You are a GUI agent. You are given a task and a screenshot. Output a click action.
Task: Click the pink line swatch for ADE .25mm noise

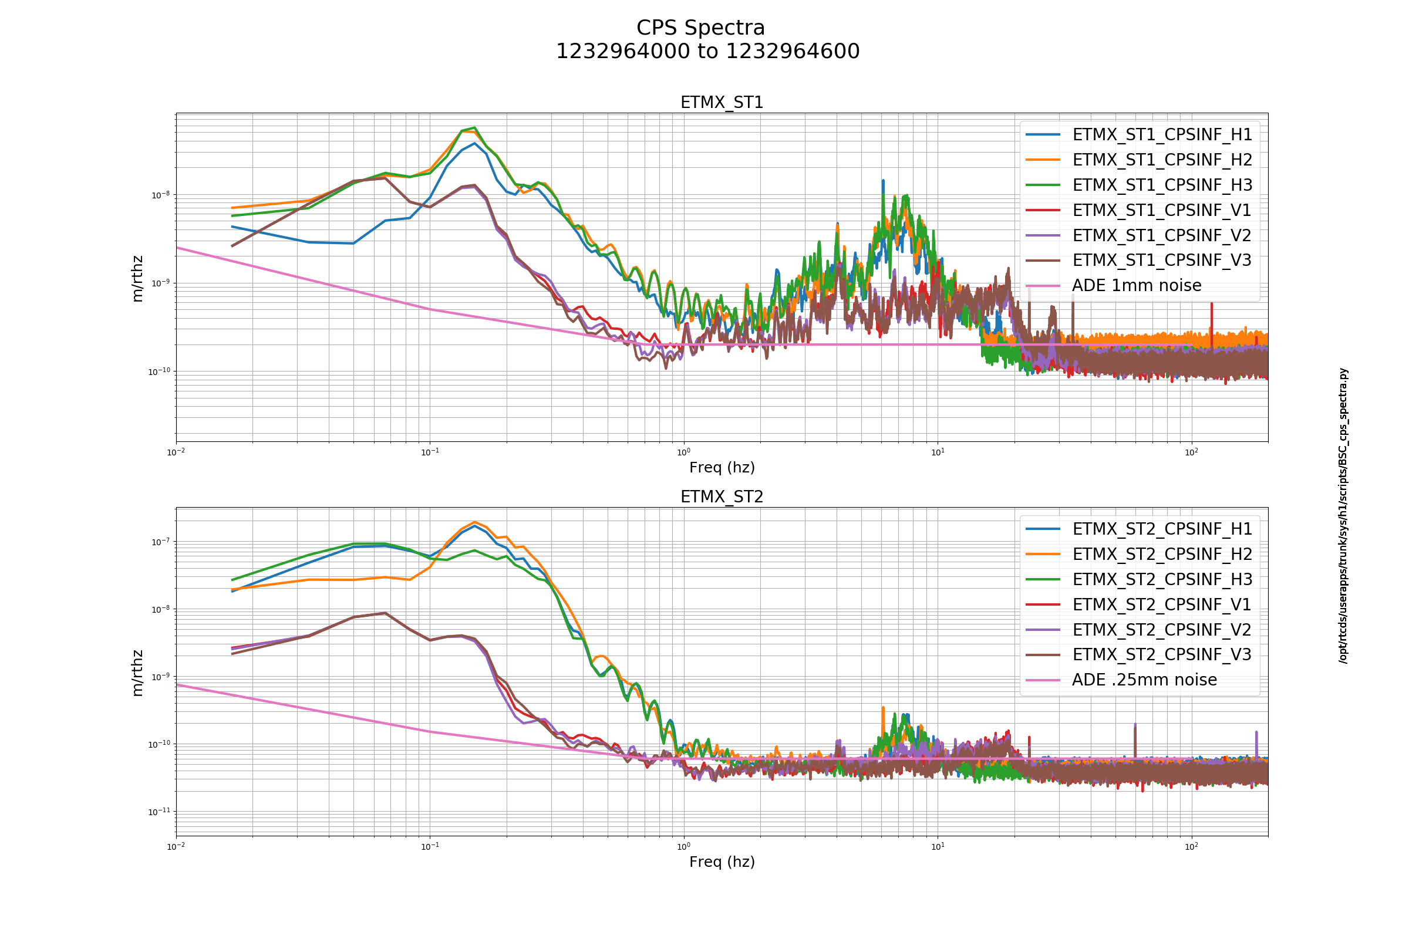click(x=1043, y=680)
